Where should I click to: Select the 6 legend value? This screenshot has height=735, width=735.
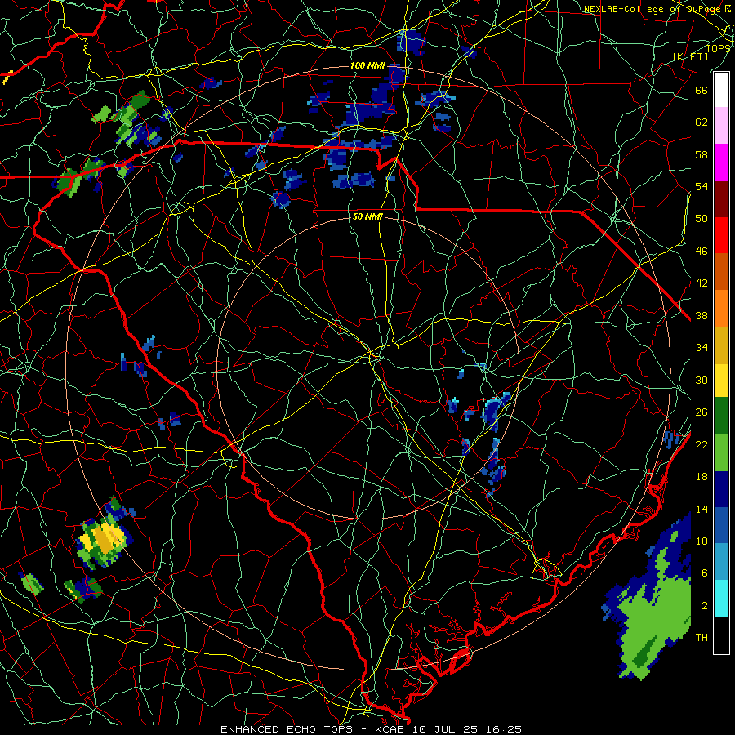click(704, 573)
